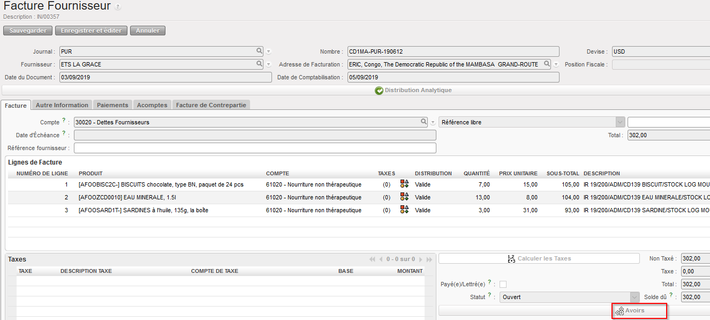Open the Facture de Contrepartie tab
This screenshot has height=320, width=710.
211,105
